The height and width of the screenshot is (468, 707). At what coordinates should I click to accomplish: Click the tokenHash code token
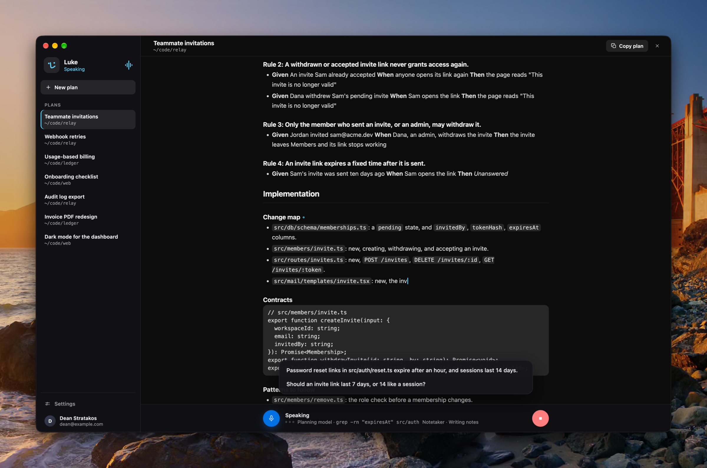(487, 227)
